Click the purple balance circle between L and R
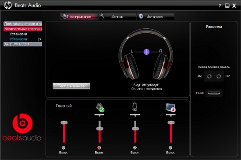The width and height of the screenshot is (241, 160). [146, 52]
